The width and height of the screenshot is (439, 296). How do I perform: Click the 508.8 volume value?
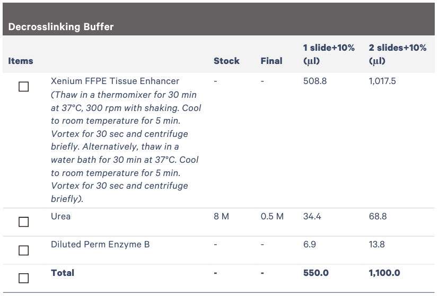[315, 81]
